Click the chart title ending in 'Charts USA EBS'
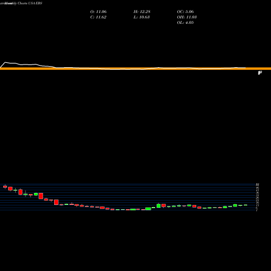 [x=21, y=3]
